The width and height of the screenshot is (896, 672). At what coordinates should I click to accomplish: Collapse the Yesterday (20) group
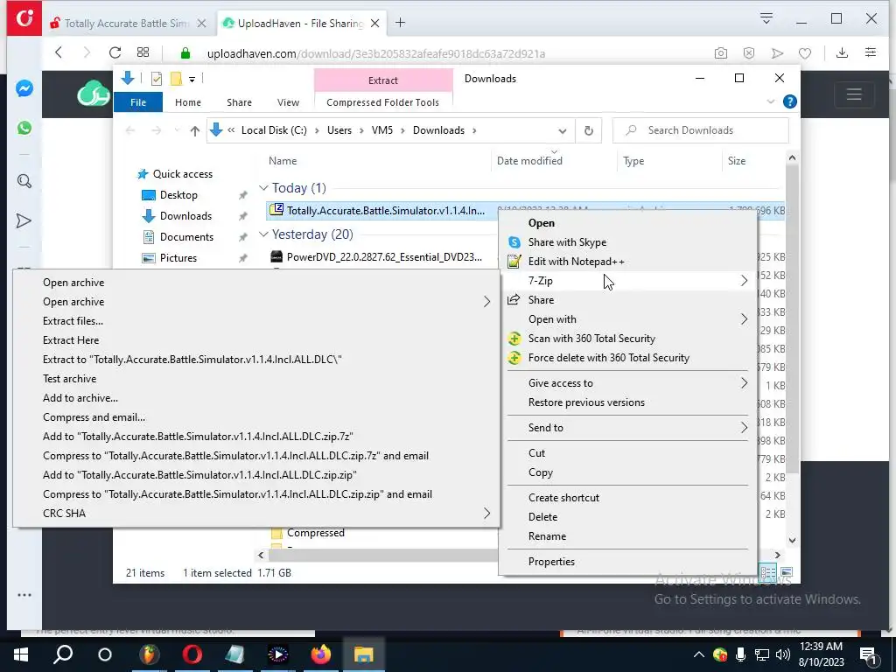click(x=263, y=234)
